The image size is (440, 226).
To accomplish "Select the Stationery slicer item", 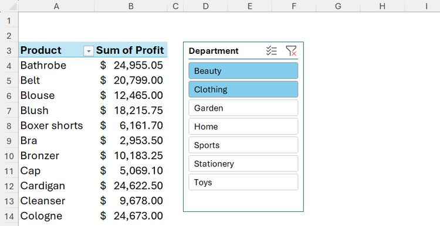I will point(243,163).
